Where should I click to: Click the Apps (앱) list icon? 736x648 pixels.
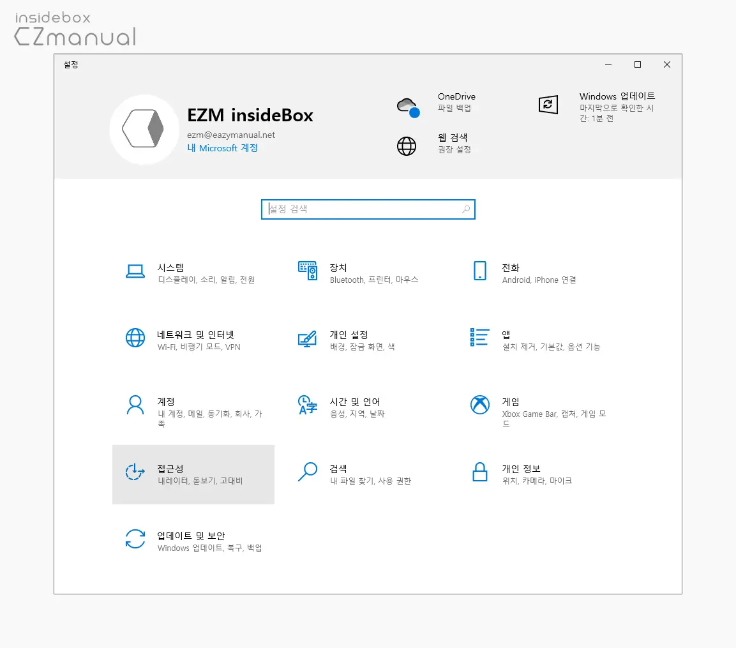480,337
